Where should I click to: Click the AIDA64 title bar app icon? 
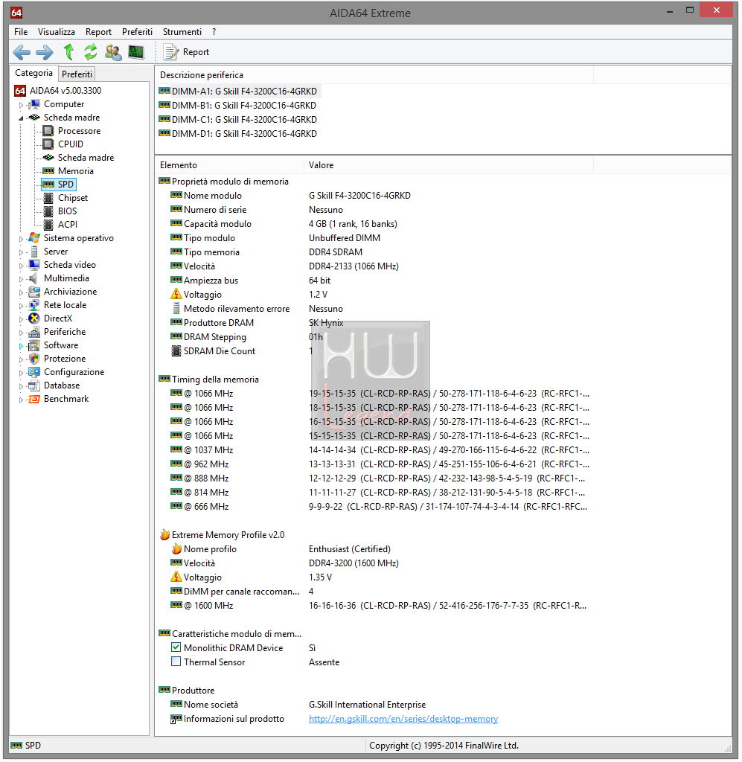(x=16, y=13)
